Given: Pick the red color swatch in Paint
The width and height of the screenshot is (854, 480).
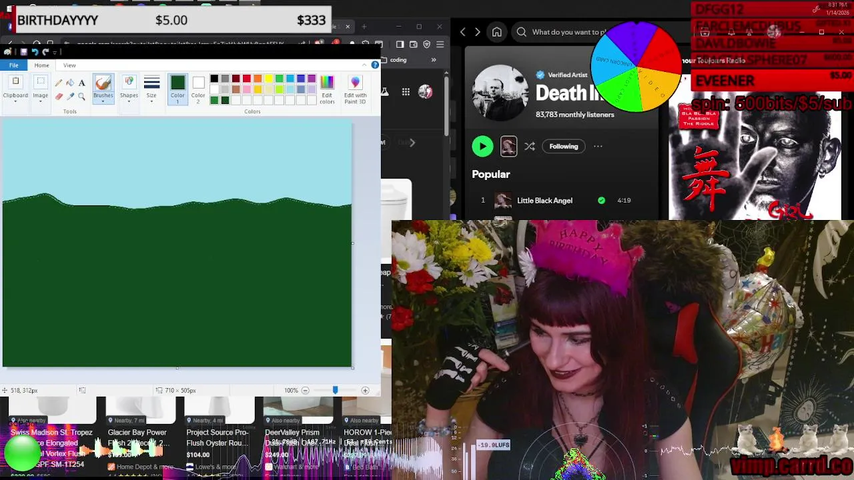Looking at the screenshot, I should click(247, 79).
